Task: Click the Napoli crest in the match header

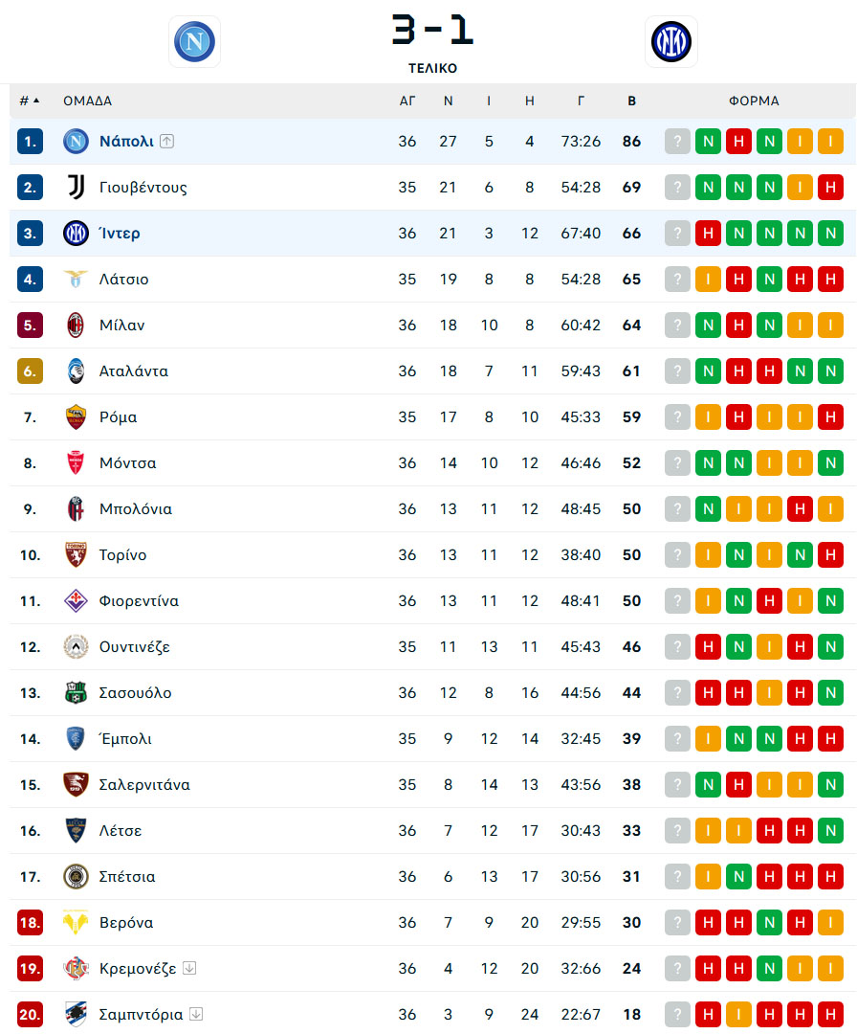Action: click(194, 41)
